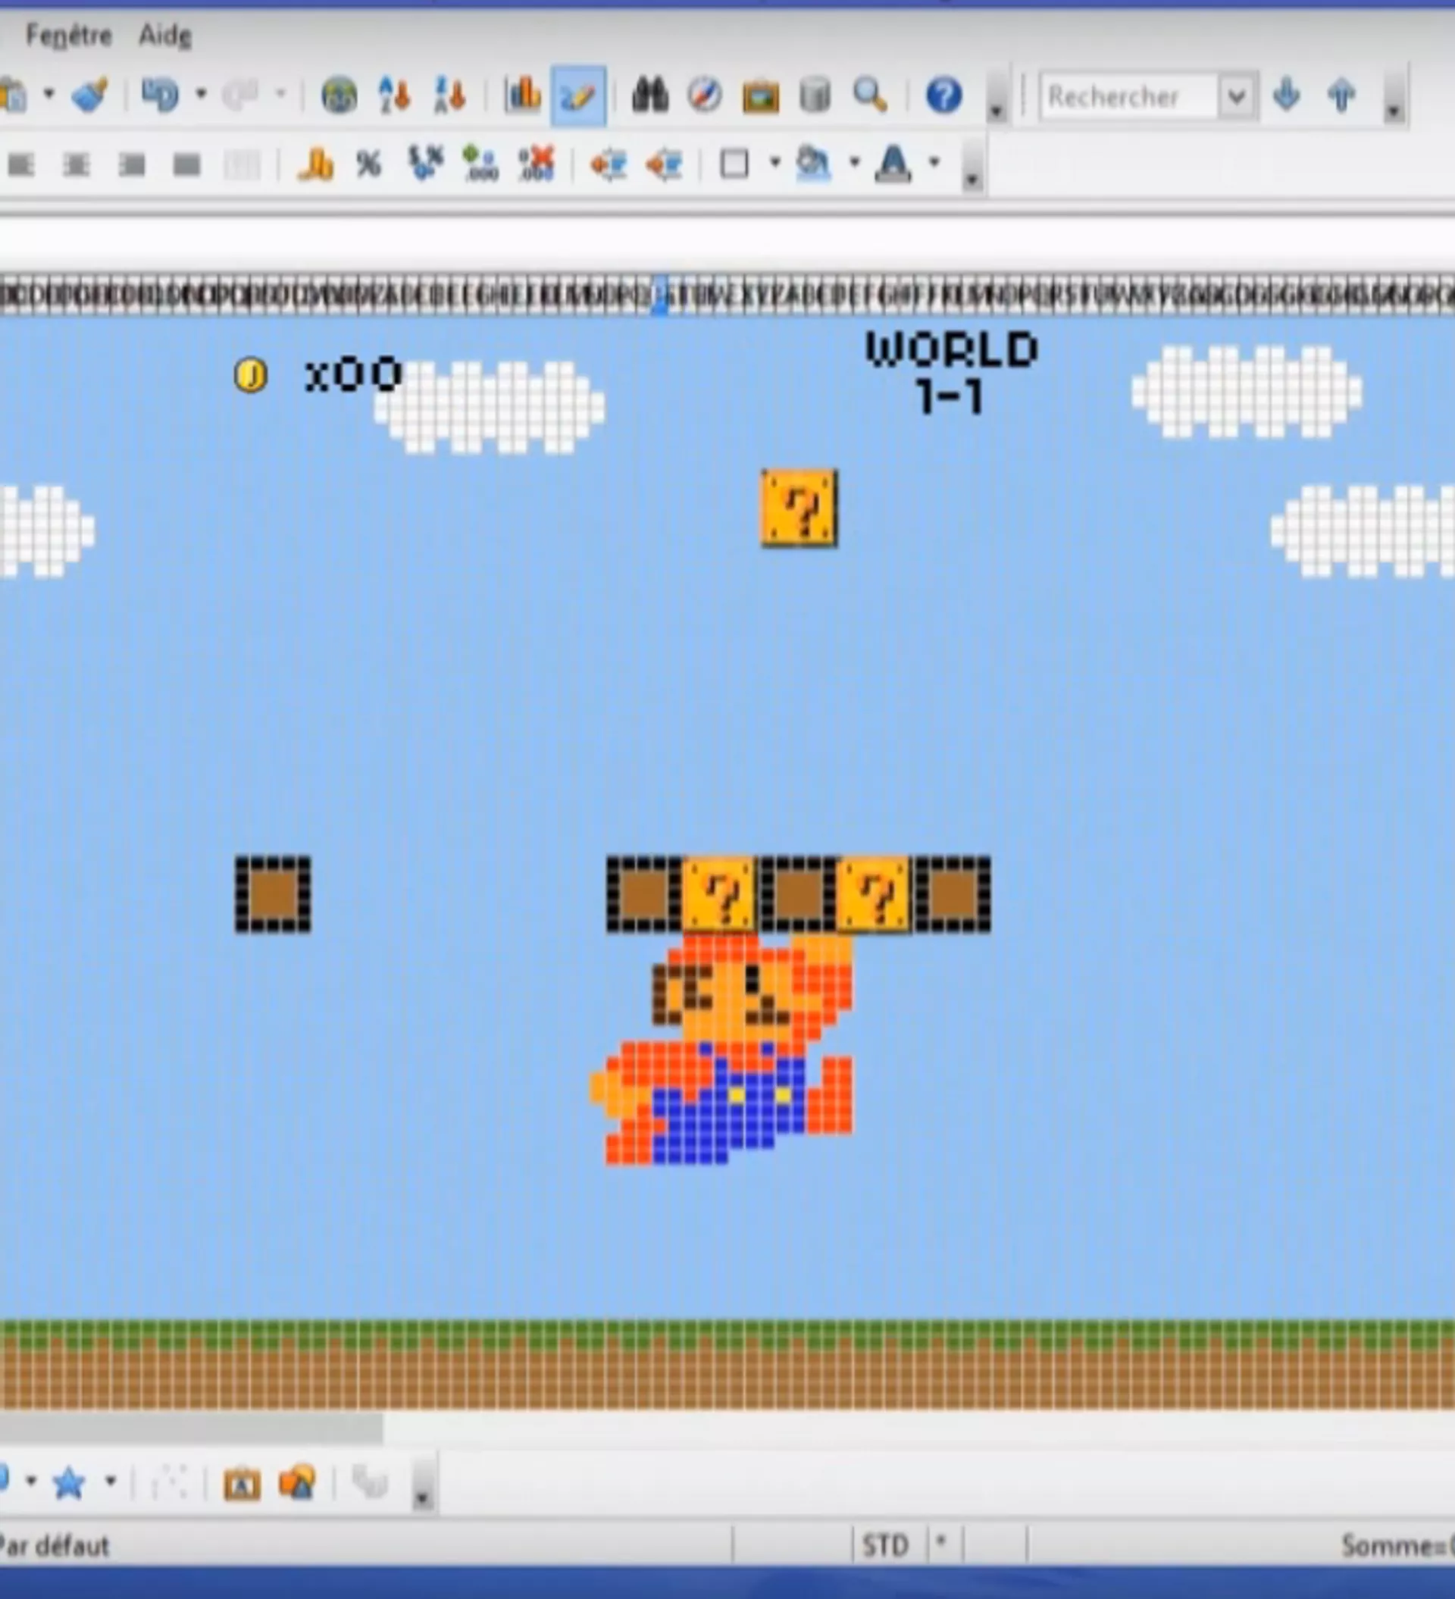Open help with the blue question mark icon

944,96
